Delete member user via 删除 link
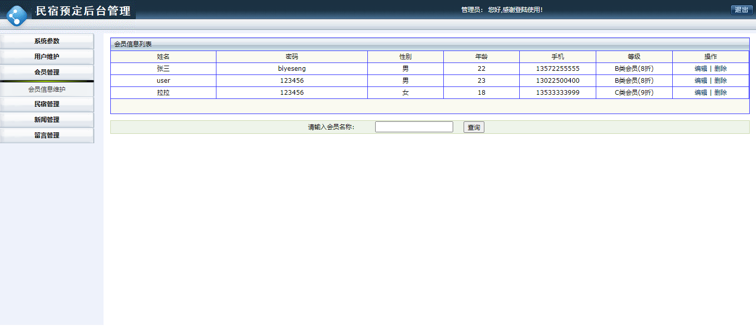Screen dimensions: 756x326 click(720, 80)
